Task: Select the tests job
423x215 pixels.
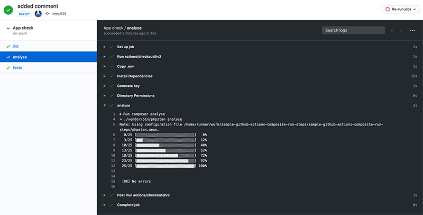Action: [x=17, y=67]
